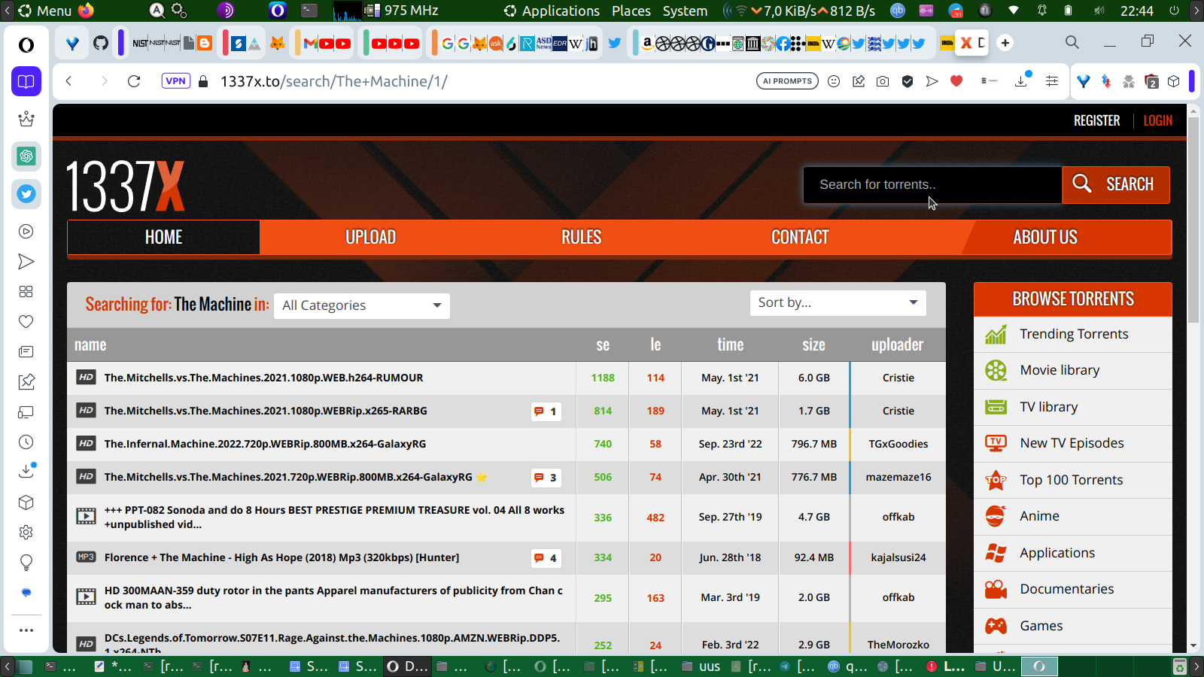The width and height of the screenshot is (1204, 677).
Task: Focus the address bar URL
Action: coord(333,81)
